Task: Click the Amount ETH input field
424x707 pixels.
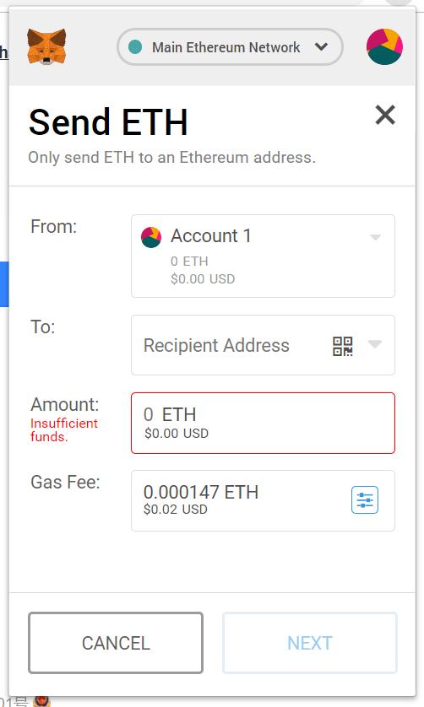Action: click(x=263, y=423)
